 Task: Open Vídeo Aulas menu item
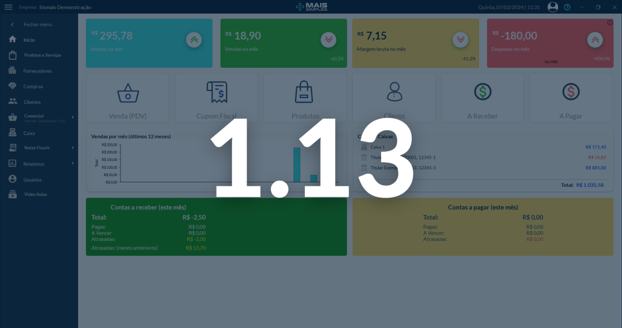pyautogui.click(x=35, y=195)
